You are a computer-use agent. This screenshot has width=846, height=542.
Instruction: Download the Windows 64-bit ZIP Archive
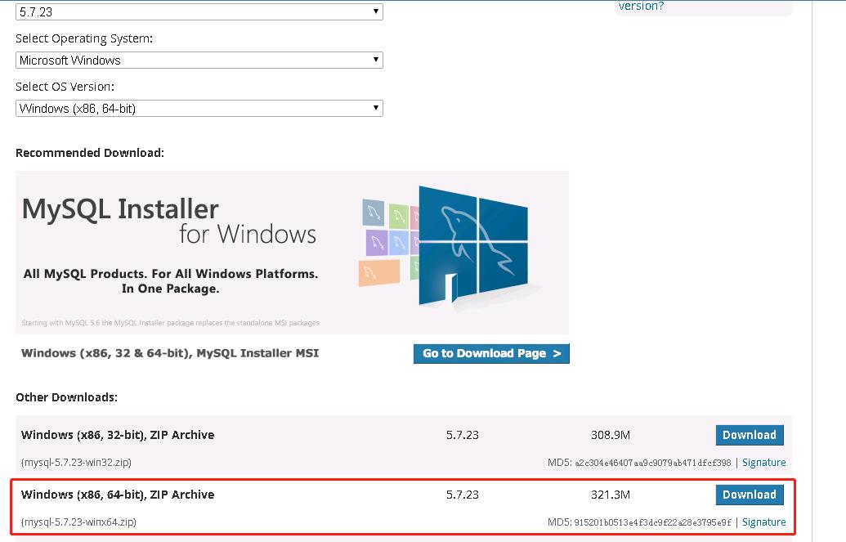750,495
